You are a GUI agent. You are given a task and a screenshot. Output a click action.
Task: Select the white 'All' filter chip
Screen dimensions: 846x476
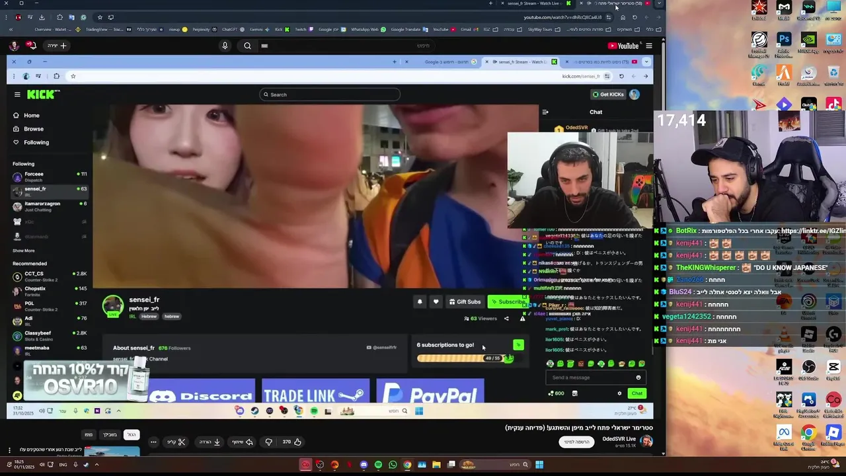pyautogui.click(x=132, y=434)
